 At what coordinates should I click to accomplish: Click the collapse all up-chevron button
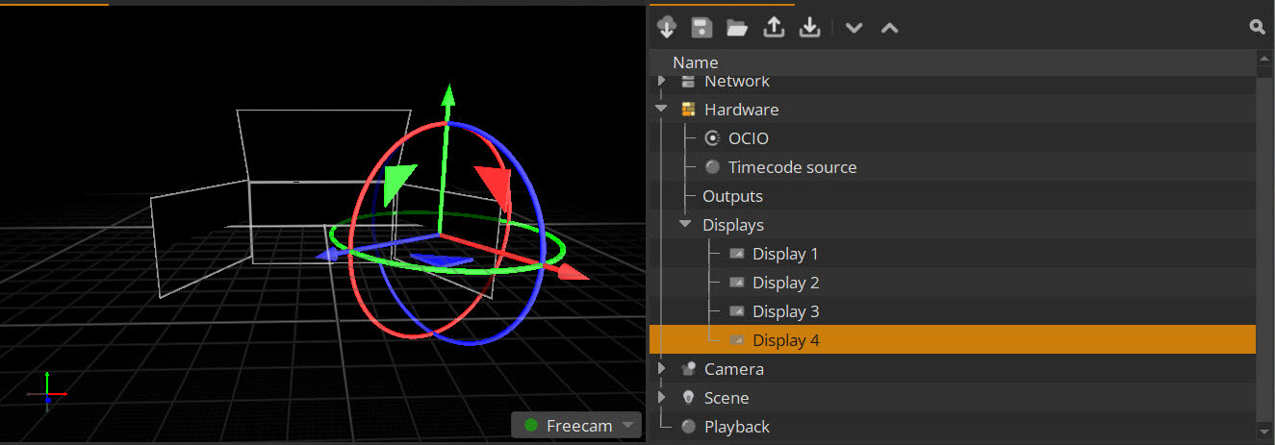890,28
